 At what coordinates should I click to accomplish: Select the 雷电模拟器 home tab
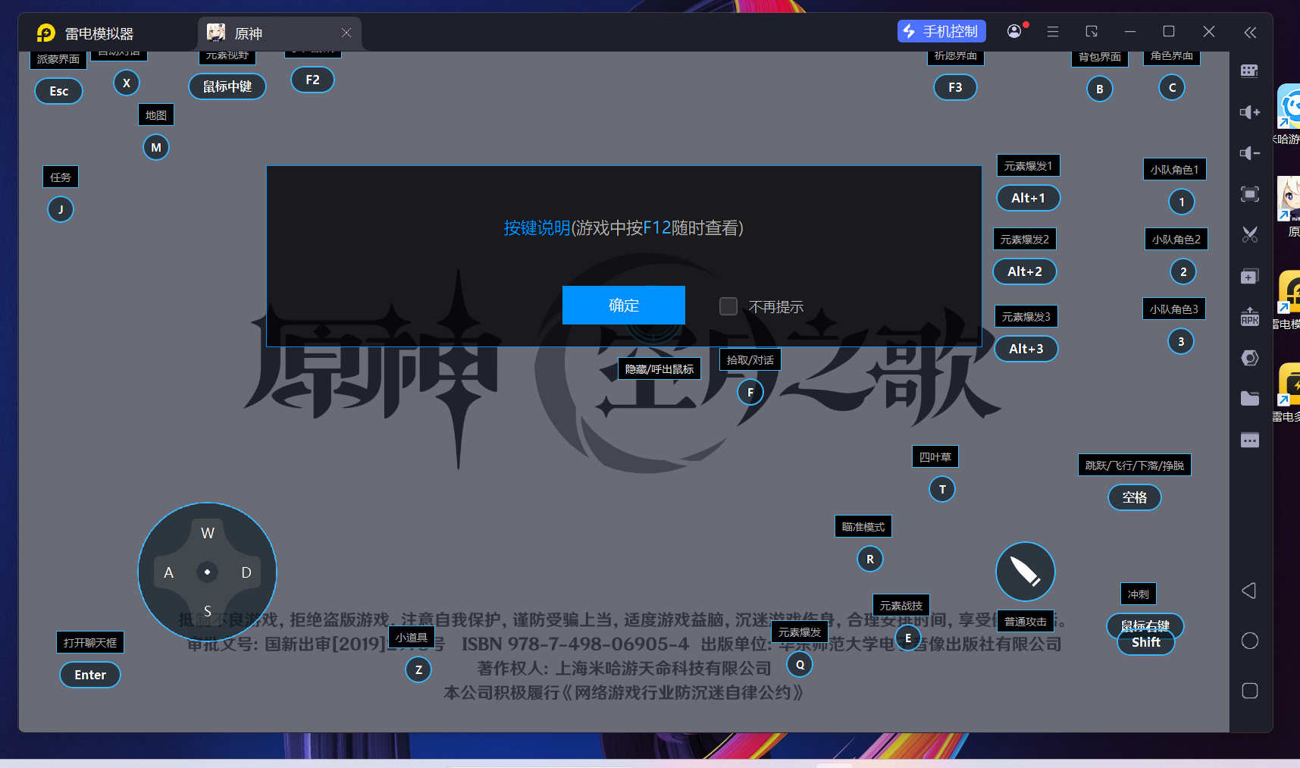click(x=99, y=33)
